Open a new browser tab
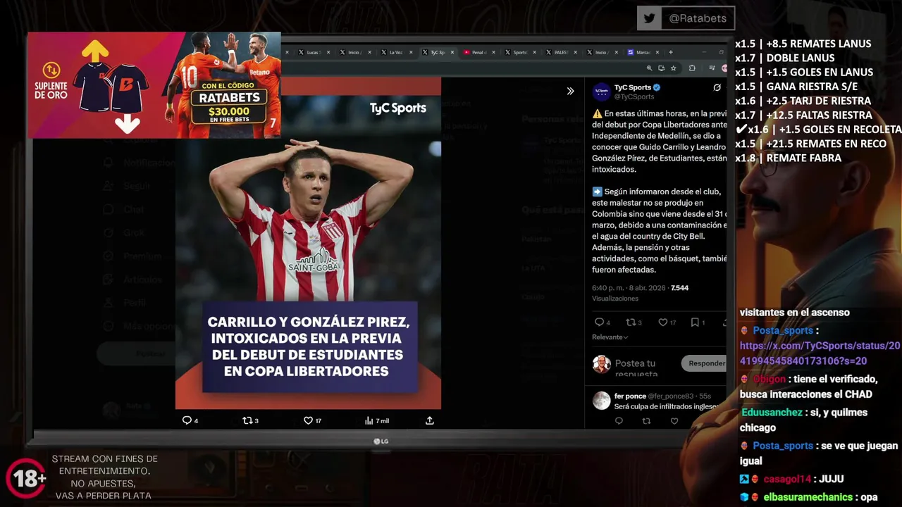 (x=670, y=52)
